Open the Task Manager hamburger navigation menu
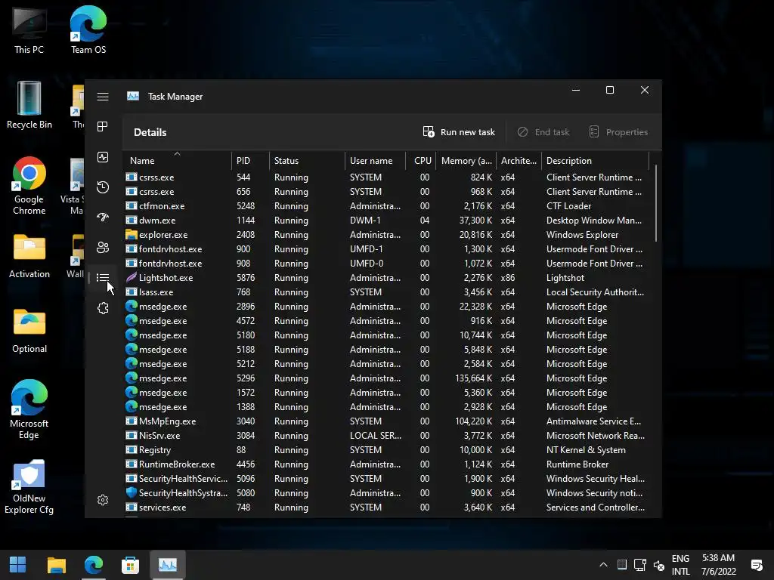This screenshot has height=580, width=774. pyautogui.click(x=103, y=97)
